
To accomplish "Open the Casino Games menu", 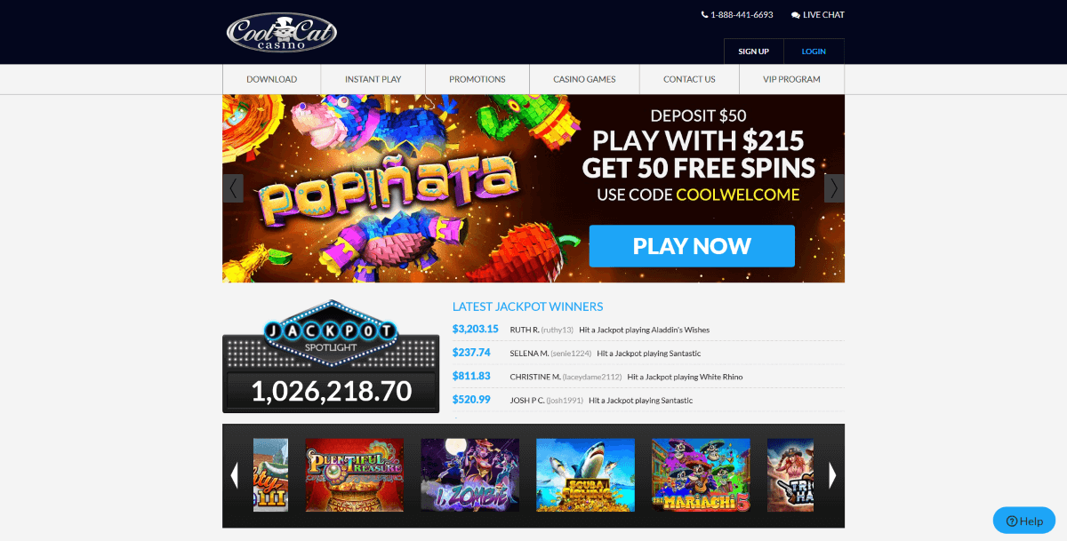I will (584, 79).
